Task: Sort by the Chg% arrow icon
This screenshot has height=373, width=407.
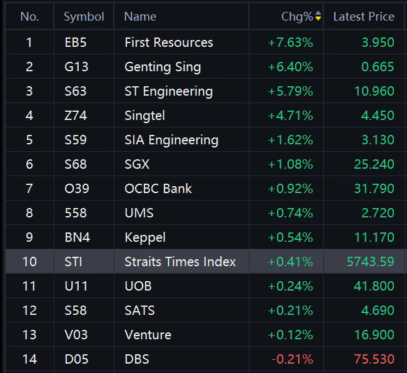Action: coord(318,16)
